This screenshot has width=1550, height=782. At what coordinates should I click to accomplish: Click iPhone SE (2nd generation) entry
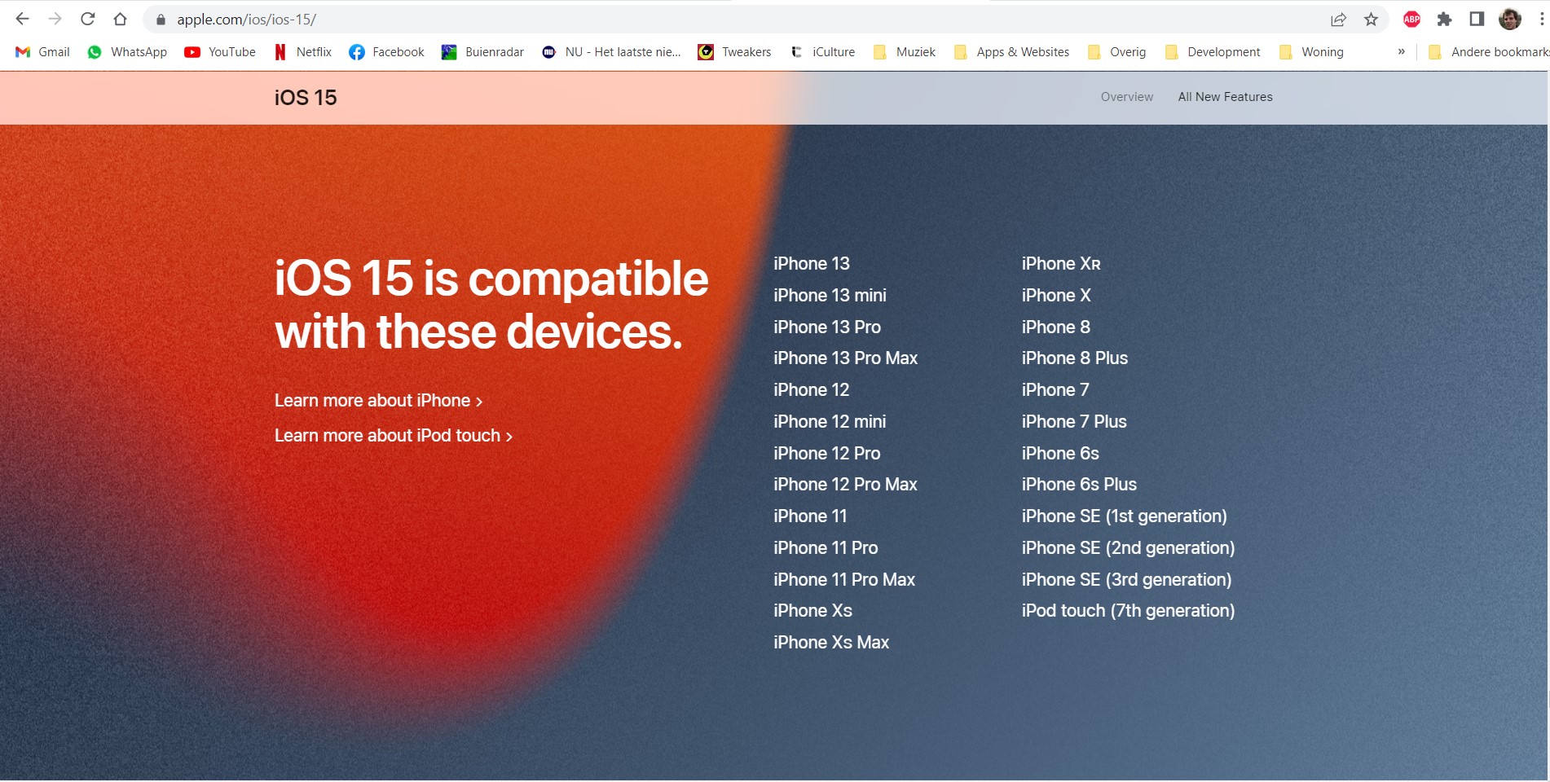point(1129,548)
